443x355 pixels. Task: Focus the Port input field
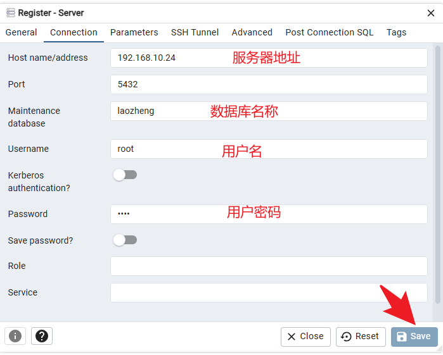click(269, 84)
